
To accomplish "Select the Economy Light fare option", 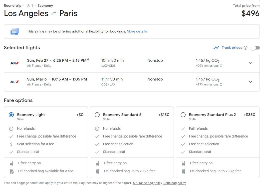I will [x=11, y=115].
